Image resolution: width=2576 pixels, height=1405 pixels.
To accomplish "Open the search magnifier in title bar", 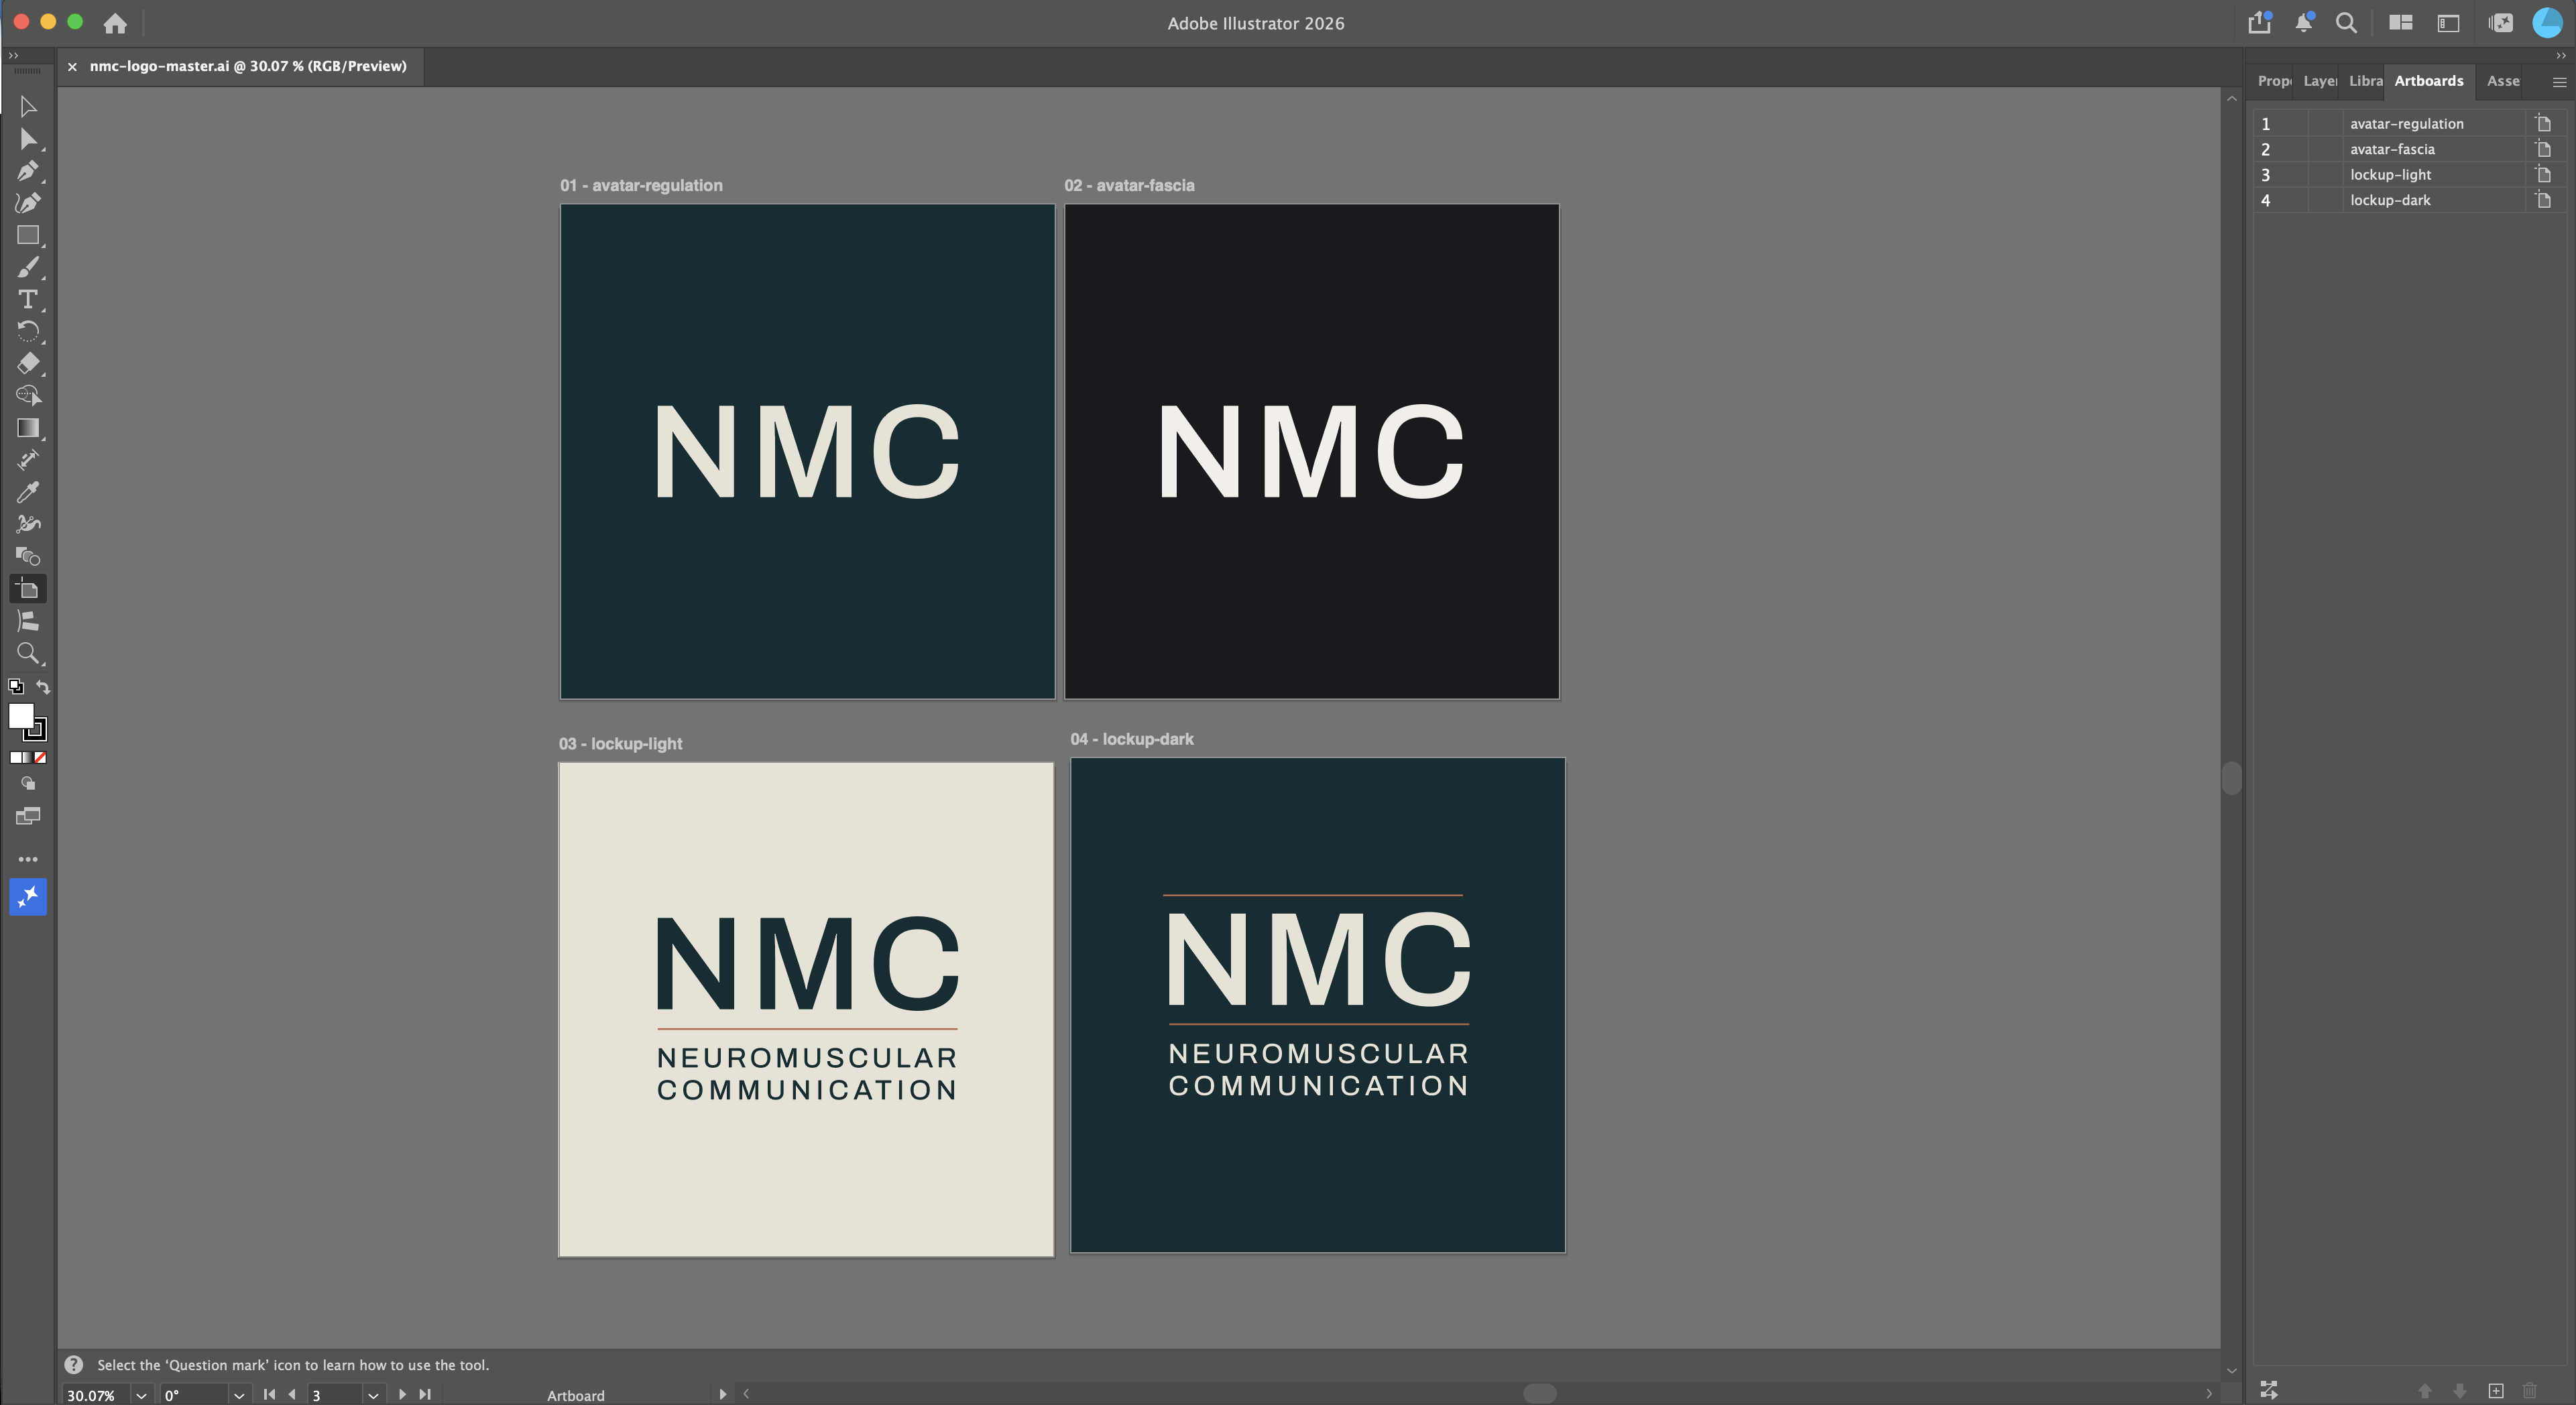I will tap(2346, 23).
